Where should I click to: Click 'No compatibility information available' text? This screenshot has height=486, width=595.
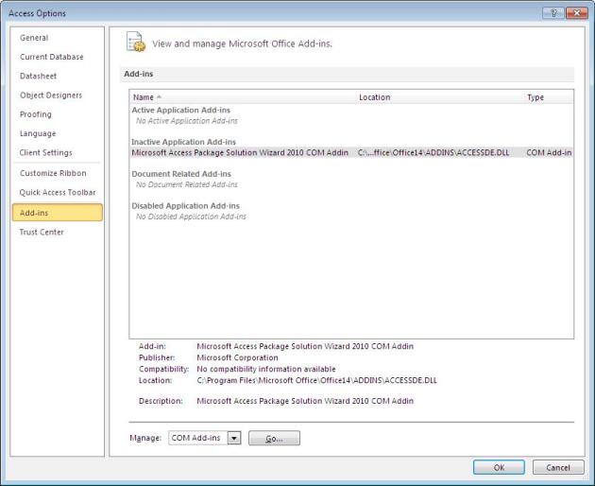click(x=266, y=369)
